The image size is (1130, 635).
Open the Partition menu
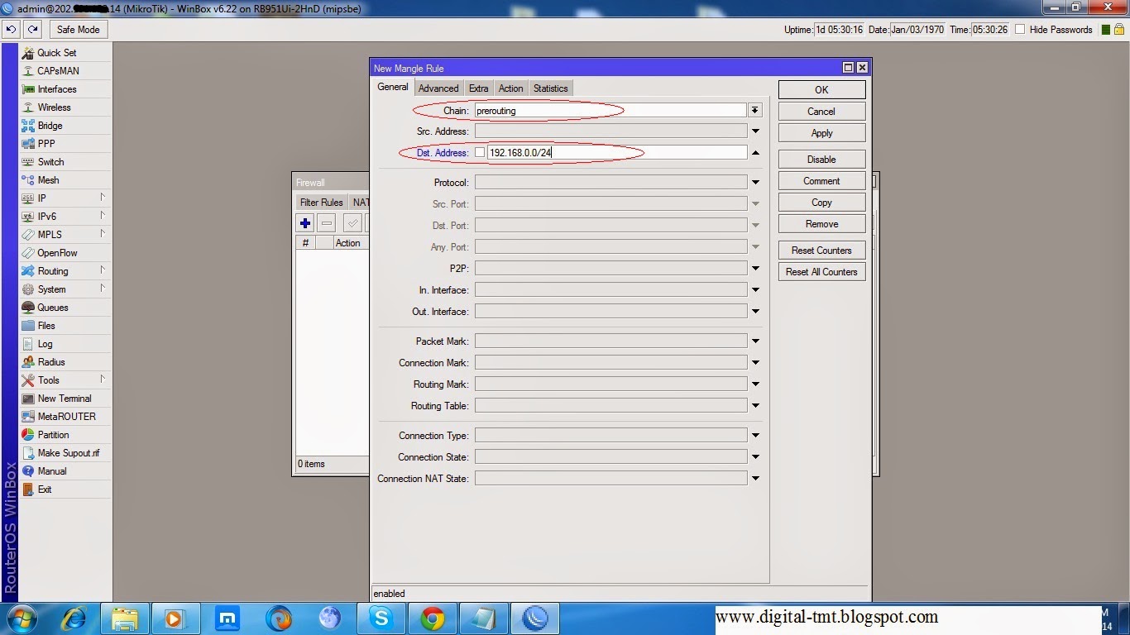click(x=65, y=434)
